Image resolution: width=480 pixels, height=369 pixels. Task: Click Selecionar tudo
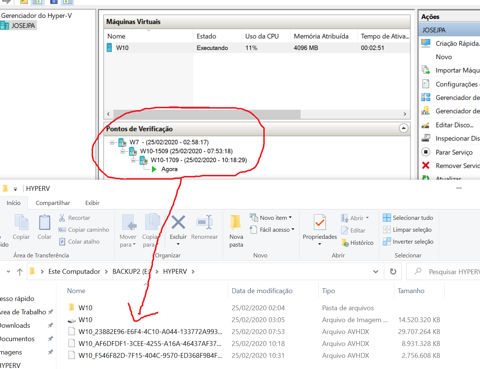click(408, 218)
